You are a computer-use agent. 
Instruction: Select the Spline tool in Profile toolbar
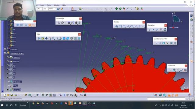[x=128, y=26]
